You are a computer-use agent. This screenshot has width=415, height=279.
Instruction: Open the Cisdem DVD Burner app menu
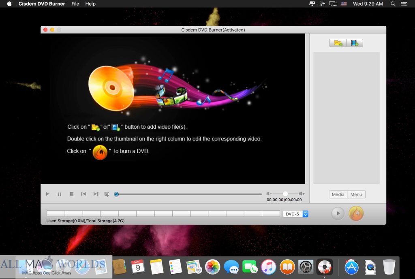coord(42,4)
